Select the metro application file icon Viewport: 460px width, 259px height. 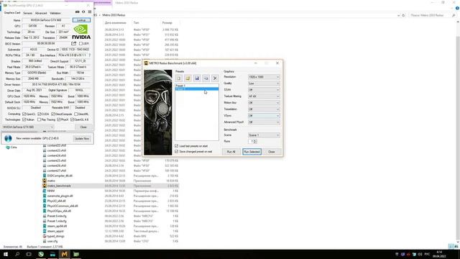click(45, 181)
